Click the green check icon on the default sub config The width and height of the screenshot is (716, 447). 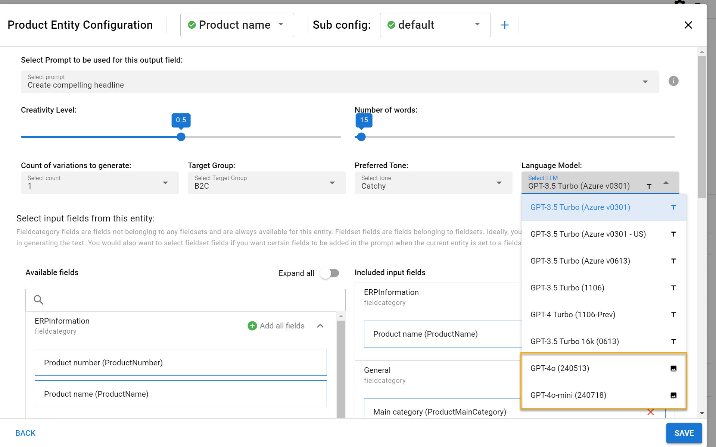(391, 25)
